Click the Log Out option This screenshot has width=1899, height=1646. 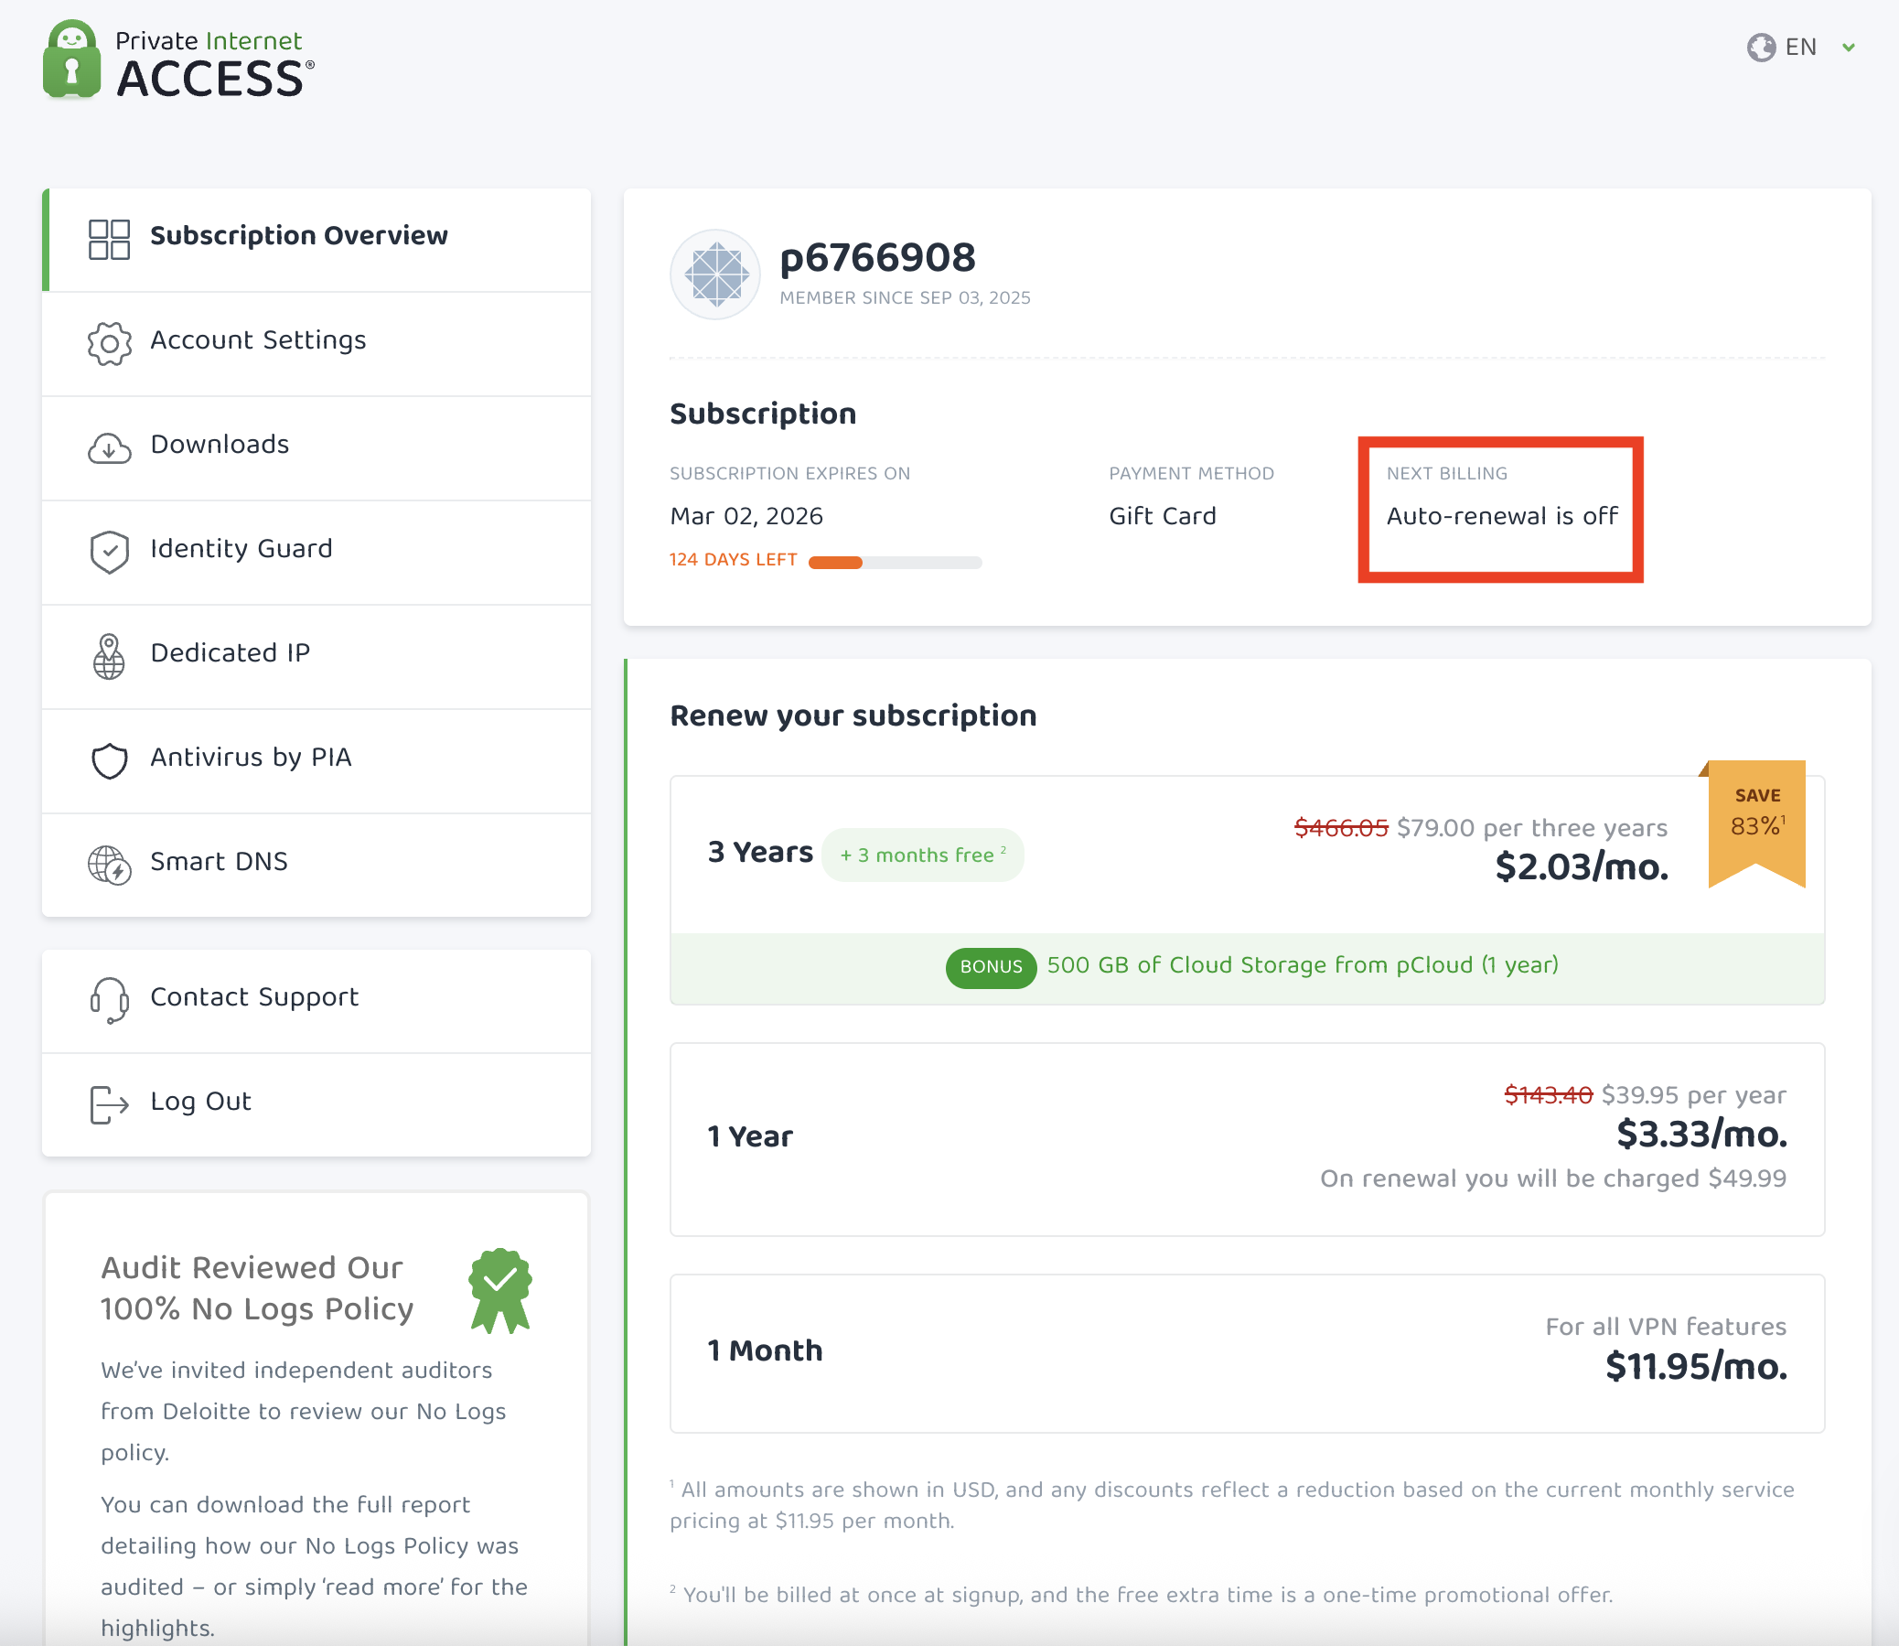200,1103
